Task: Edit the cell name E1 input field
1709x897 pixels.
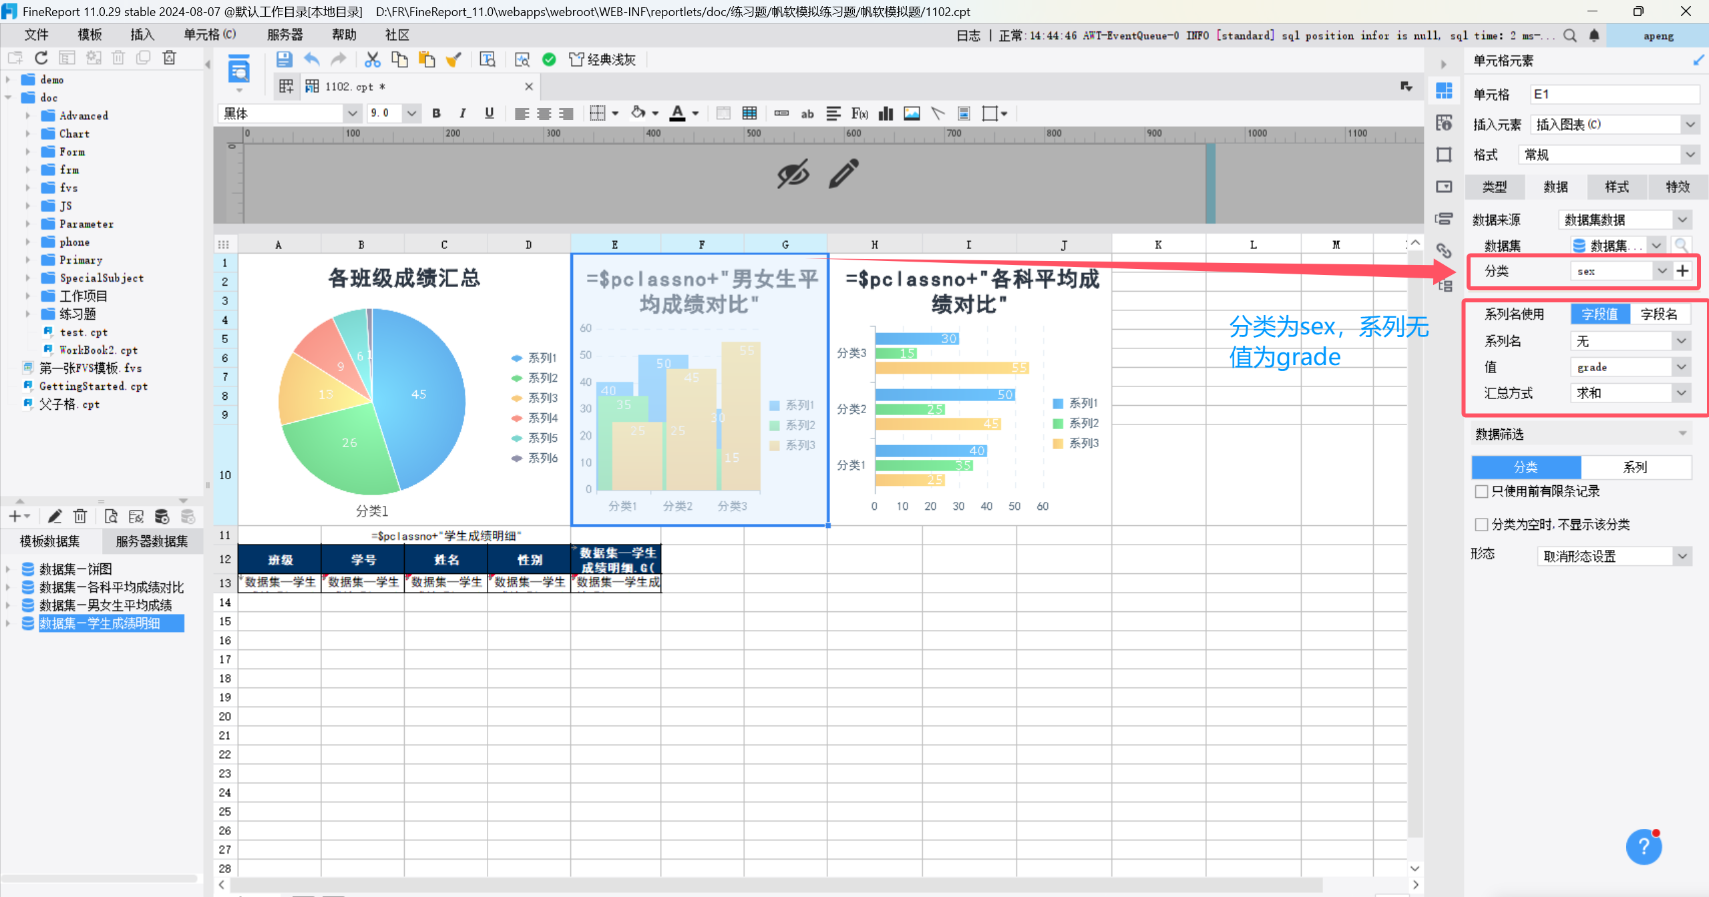Action: [x=1614, y=94]
